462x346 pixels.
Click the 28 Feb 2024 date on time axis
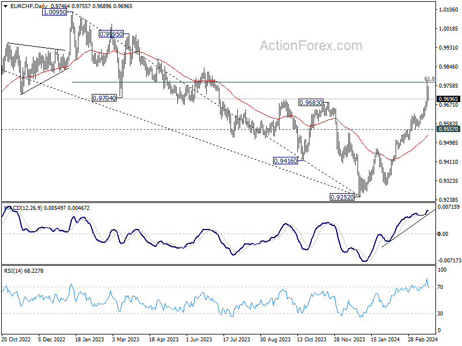coord(423,339)
